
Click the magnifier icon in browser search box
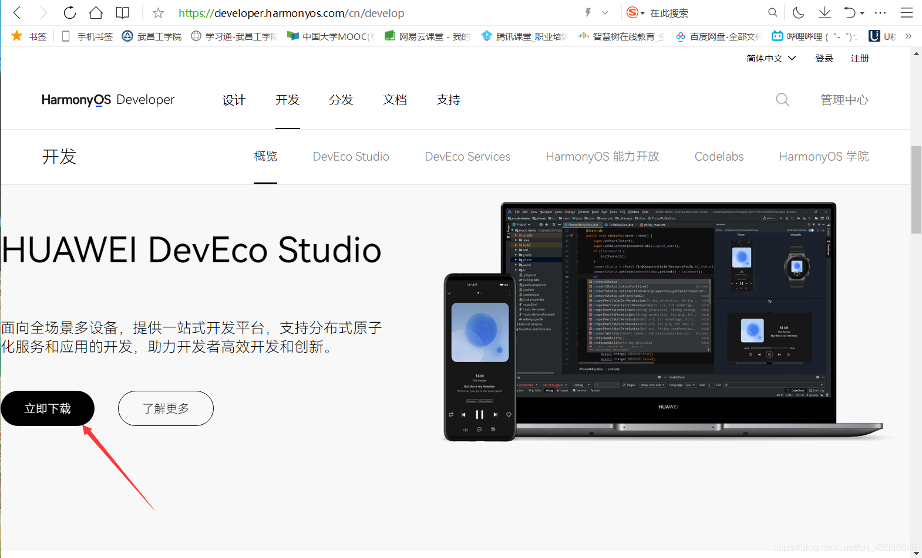(x=773, y=12)
